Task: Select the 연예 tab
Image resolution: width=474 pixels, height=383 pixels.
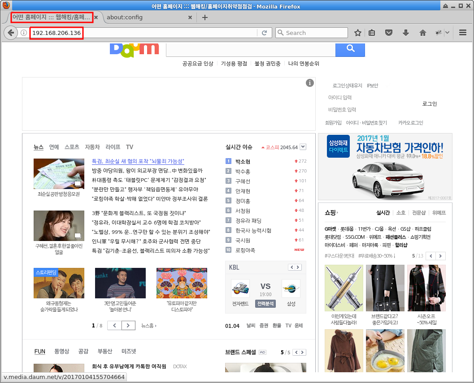Action: tap(54, 147)
